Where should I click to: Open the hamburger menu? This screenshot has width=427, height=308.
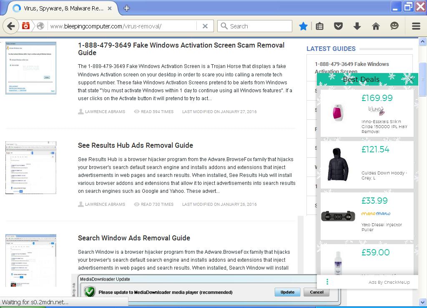click(x=416, y=26)
